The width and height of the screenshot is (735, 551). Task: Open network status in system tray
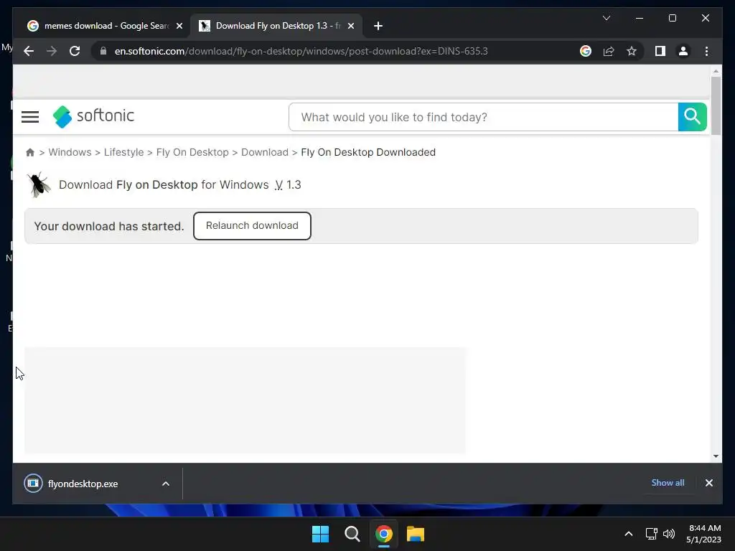tap(651, 533)
